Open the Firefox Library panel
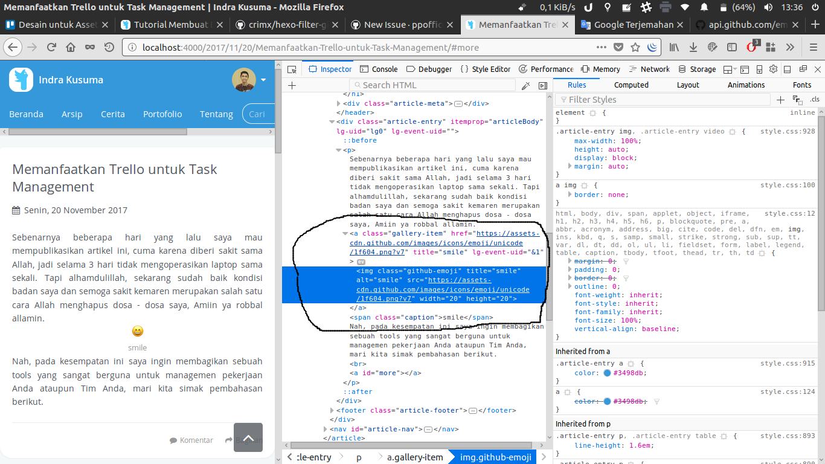 tap(675, 47)
